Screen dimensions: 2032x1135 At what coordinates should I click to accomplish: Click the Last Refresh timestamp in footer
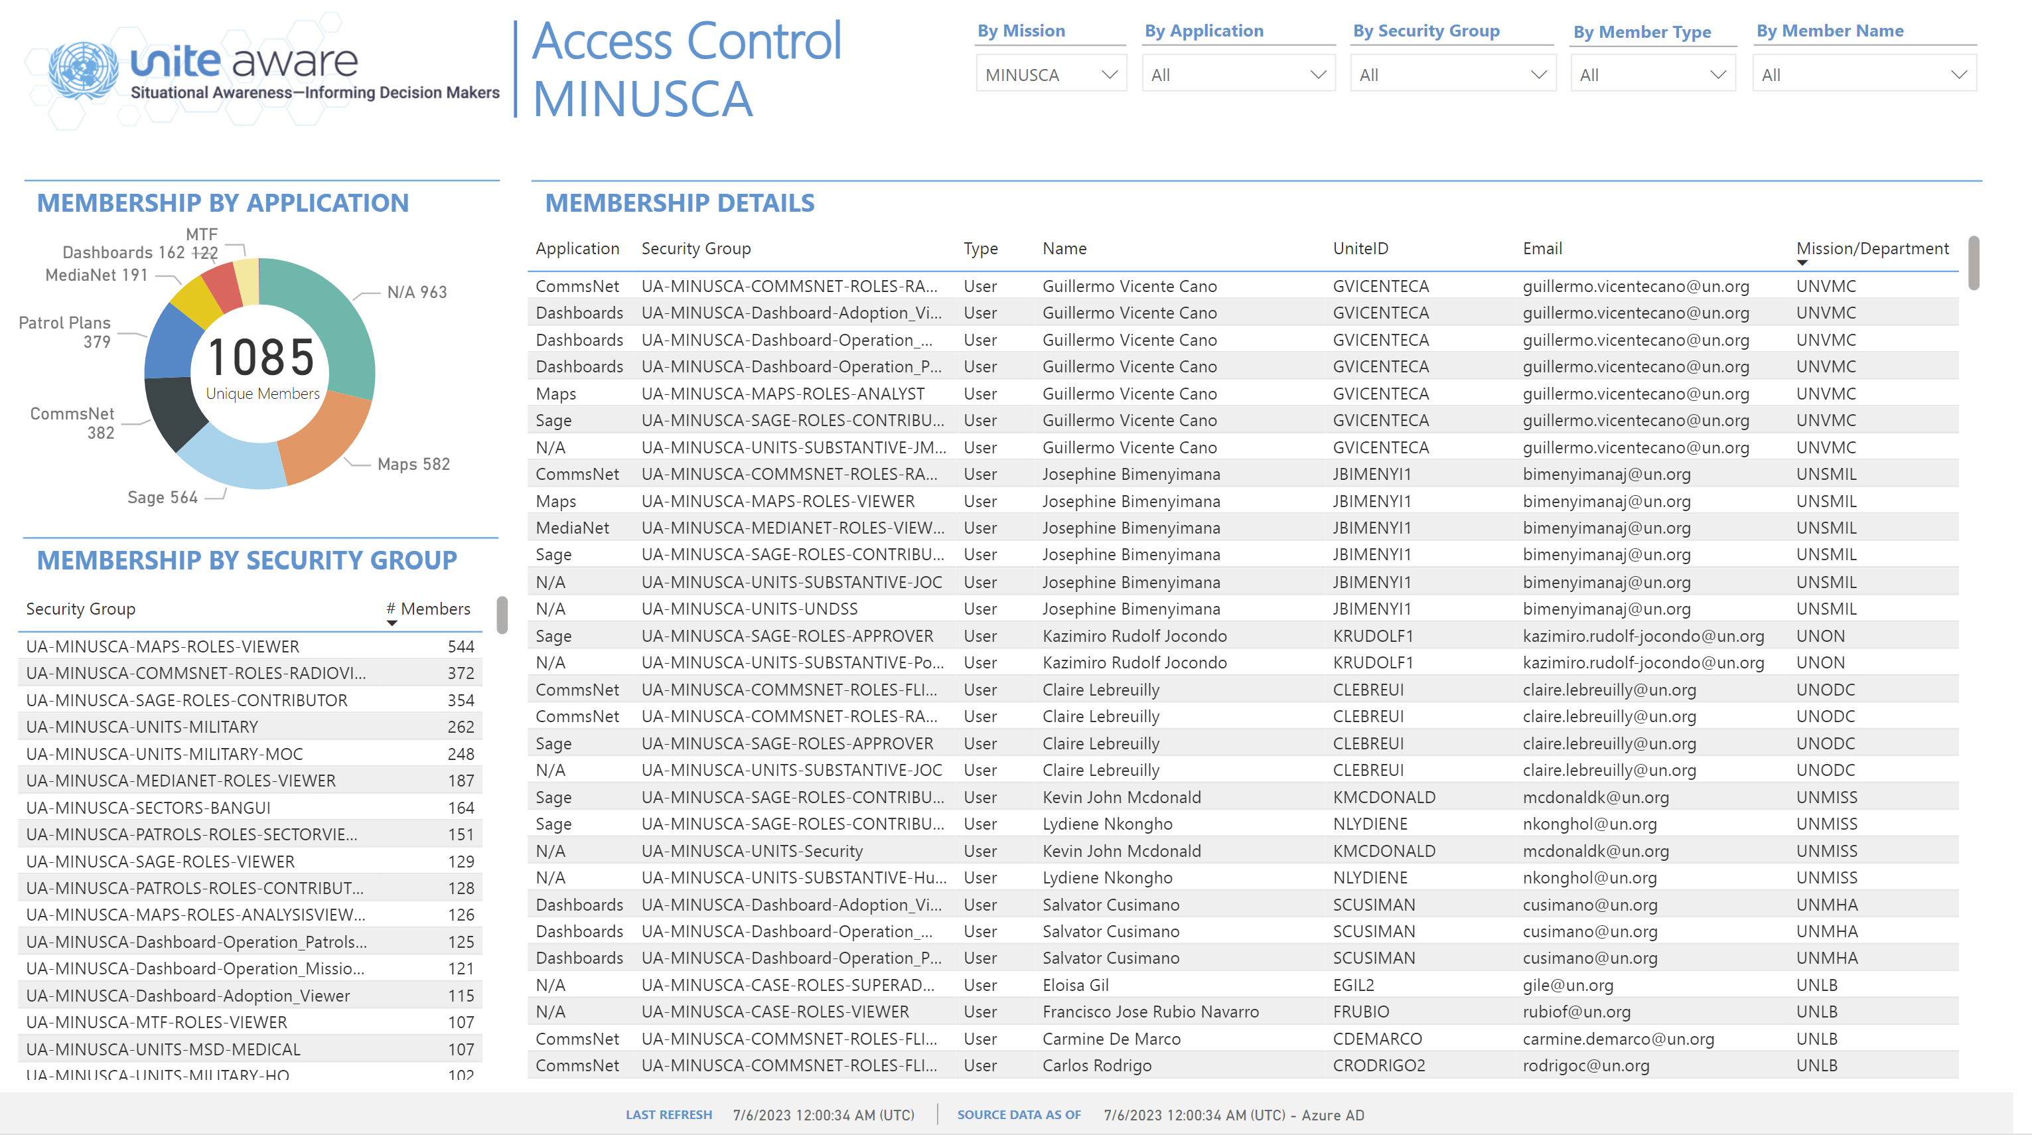coord(824,1116)
